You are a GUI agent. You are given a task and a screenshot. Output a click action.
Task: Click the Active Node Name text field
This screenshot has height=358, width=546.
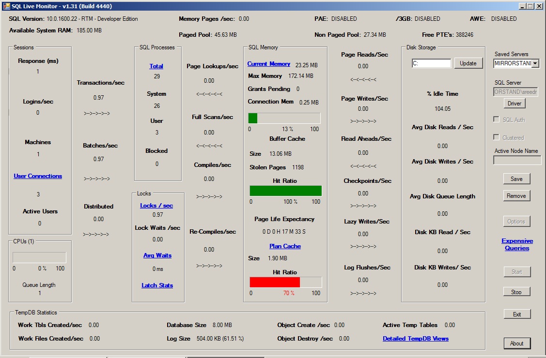coord(516,160)
